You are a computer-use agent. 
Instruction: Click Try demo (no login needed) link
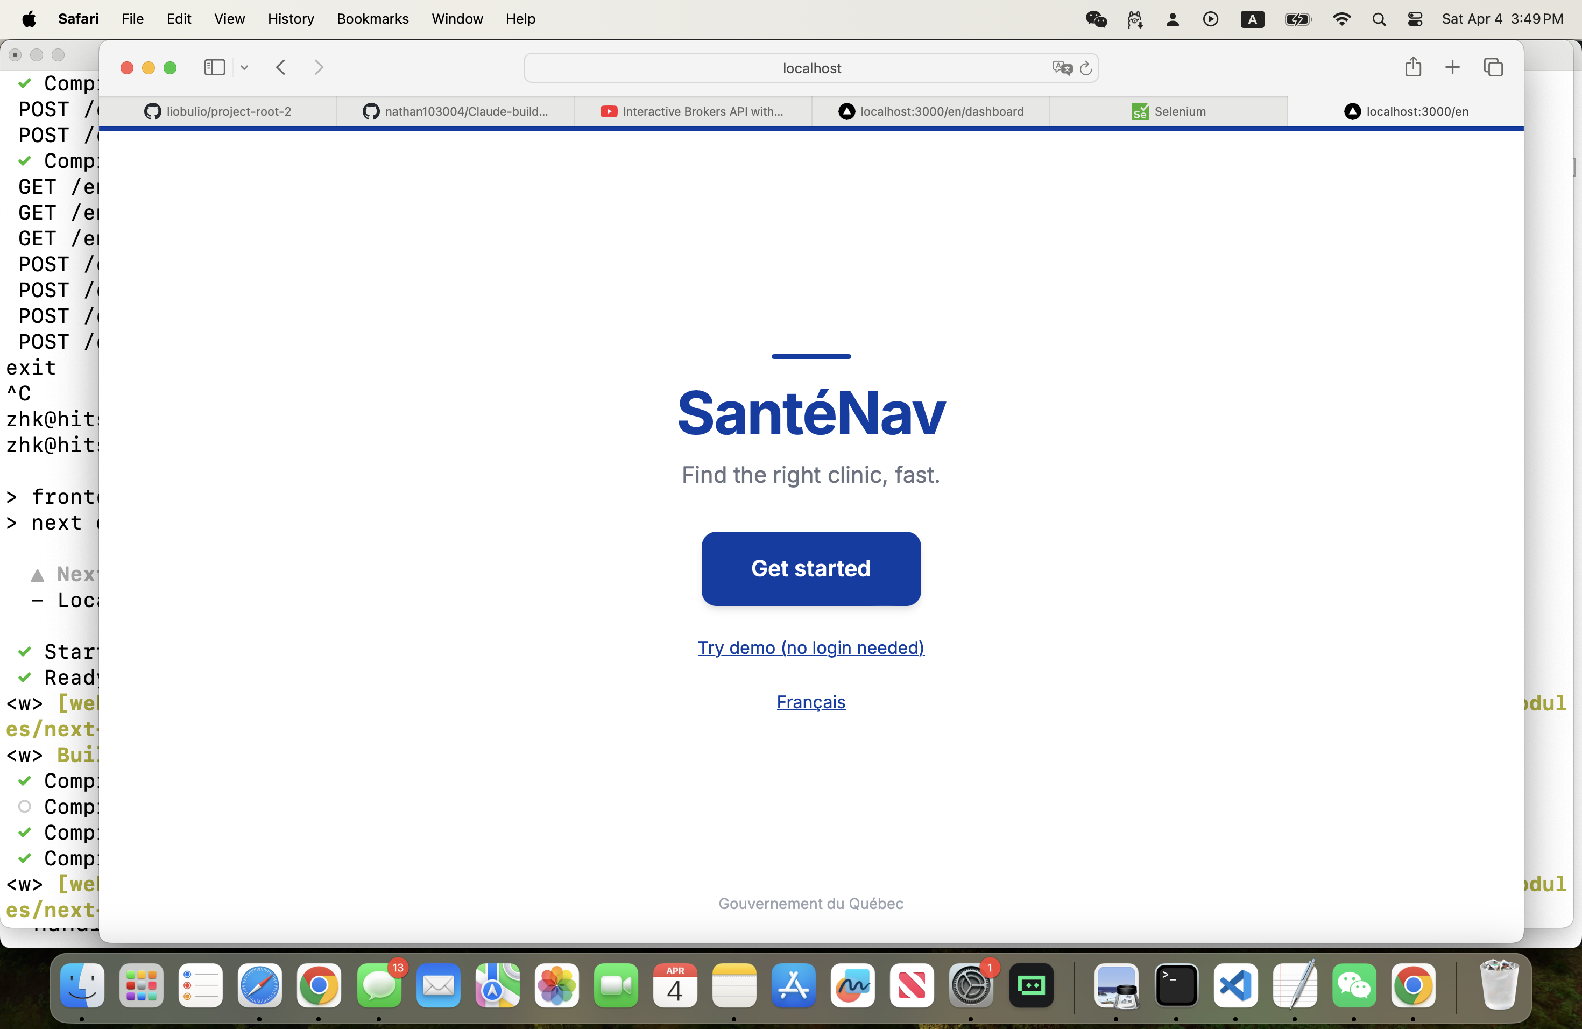pyautogui.click(x=810, y=647)
